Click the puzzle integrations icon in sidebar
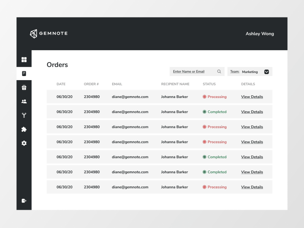This screenshot has height=228, width=304. point(24,129)
